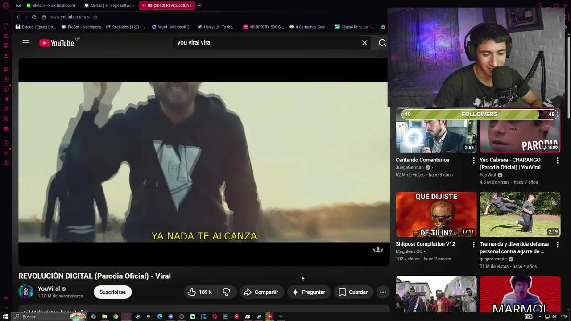571x321 pixels.
Task: Open 4 Cartuchos bookmark
Action: tap(309, 27)
